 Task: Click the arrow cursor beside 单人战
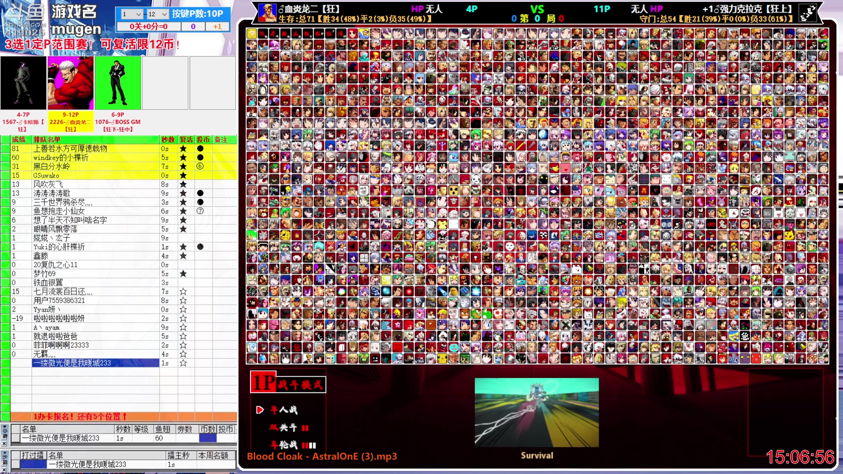tap(260, 410)
